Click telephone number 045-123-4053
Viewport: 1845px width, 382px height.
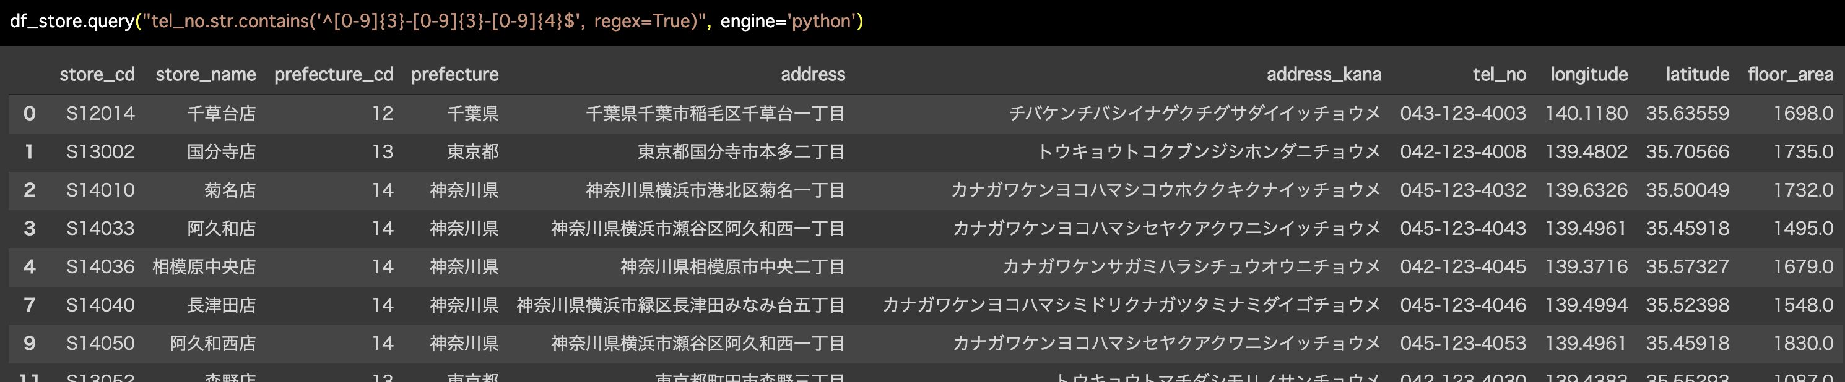(x=1463, y=344)
